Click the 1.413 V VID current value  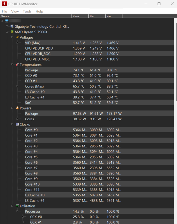79,43
